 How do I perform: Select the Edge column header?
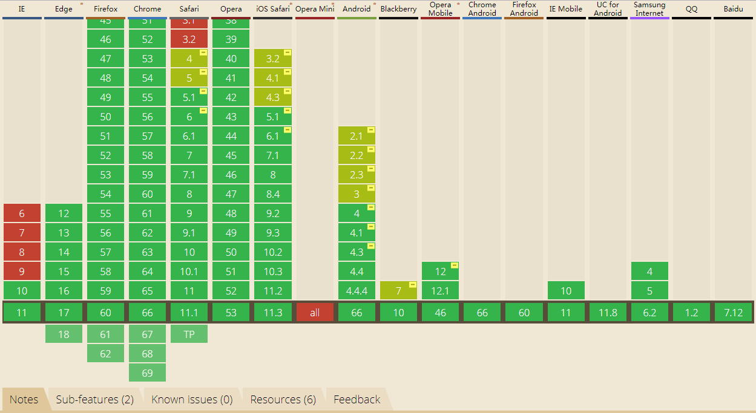point(64,9)
